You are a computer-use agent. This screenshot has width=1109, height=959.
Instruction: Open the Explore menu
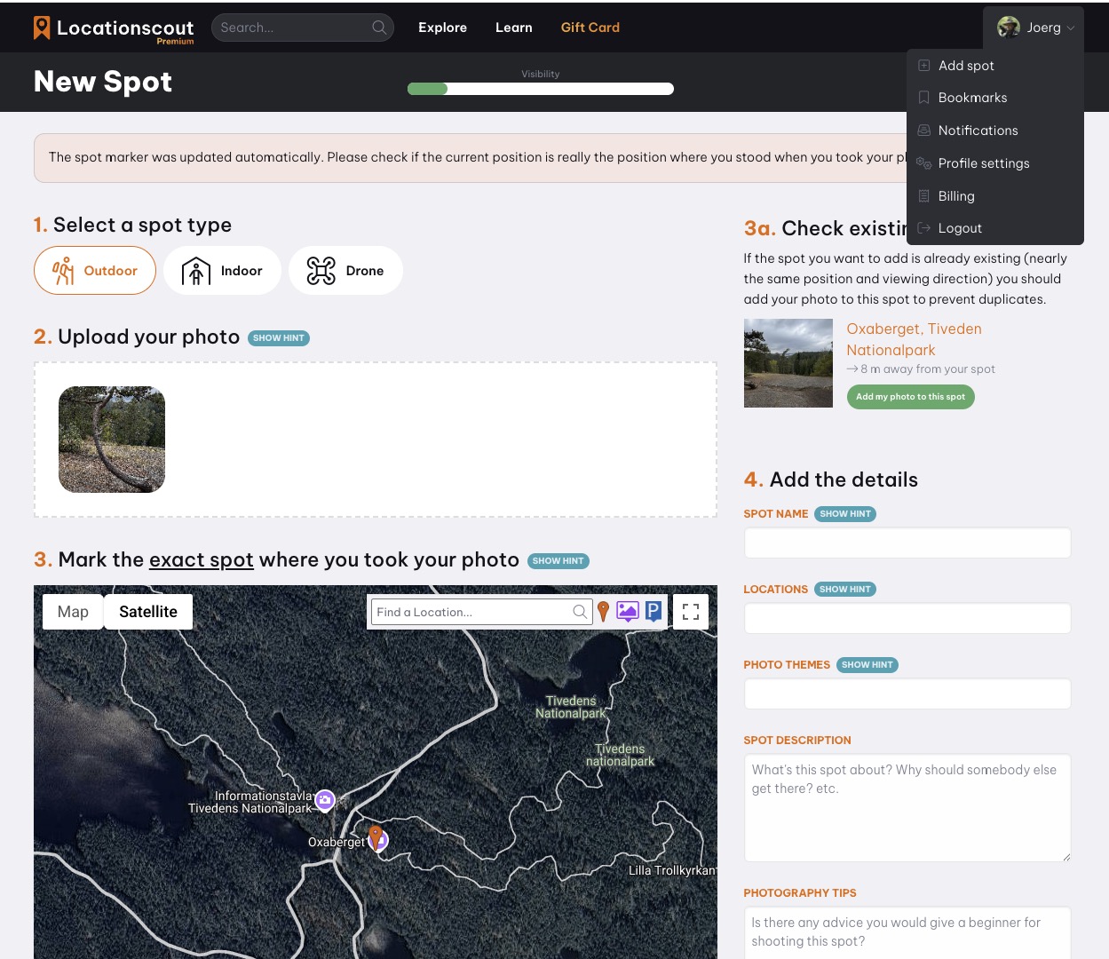443,28
